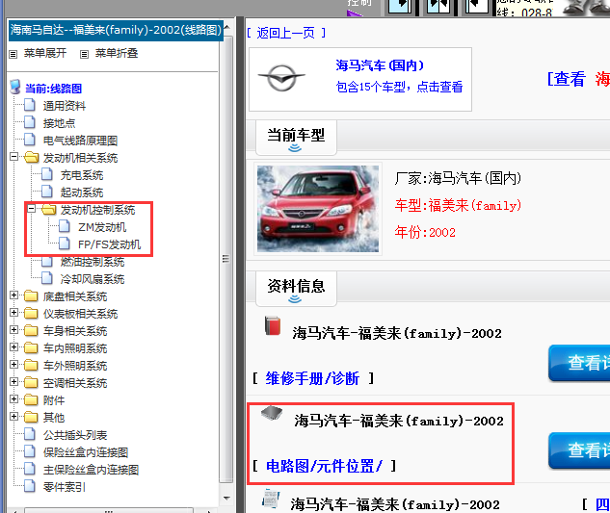Expand the 车外照明系统 node
This screenshot has width=610, height=513.
(14, 365)
